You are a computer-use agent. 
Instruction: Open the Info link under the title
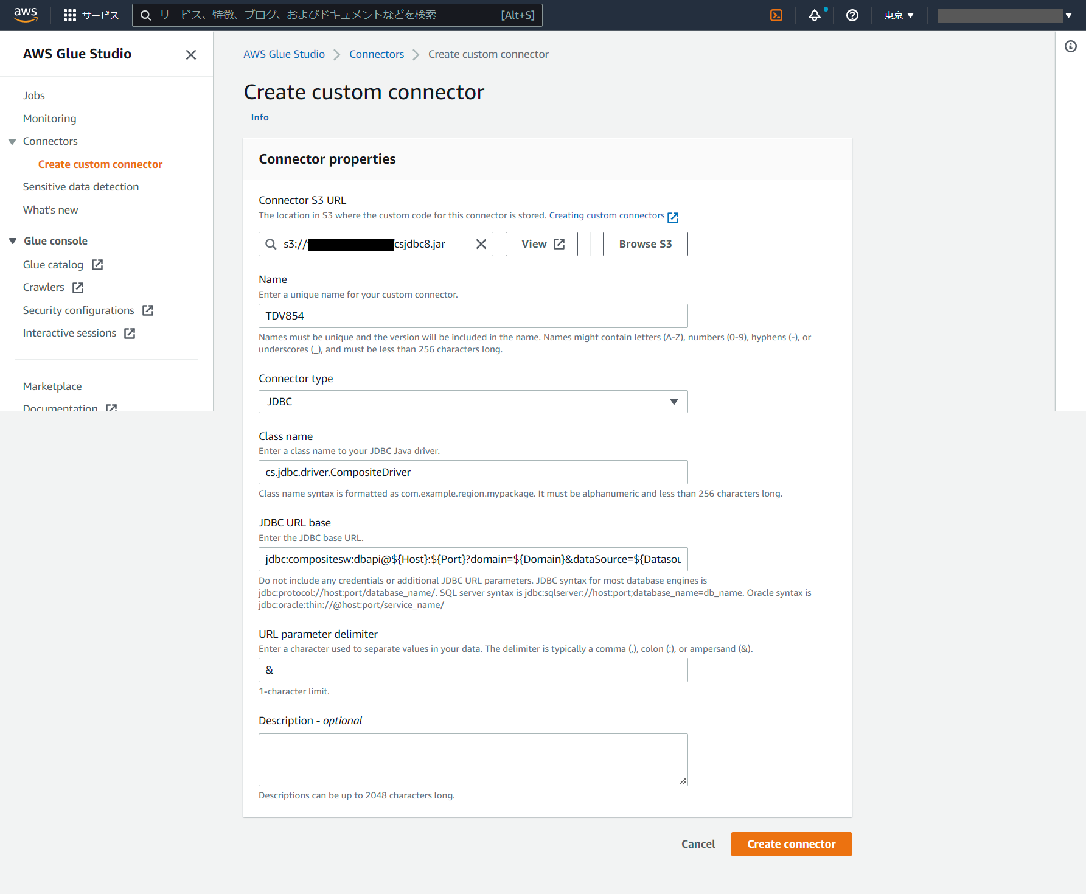(x=260, y=117)
